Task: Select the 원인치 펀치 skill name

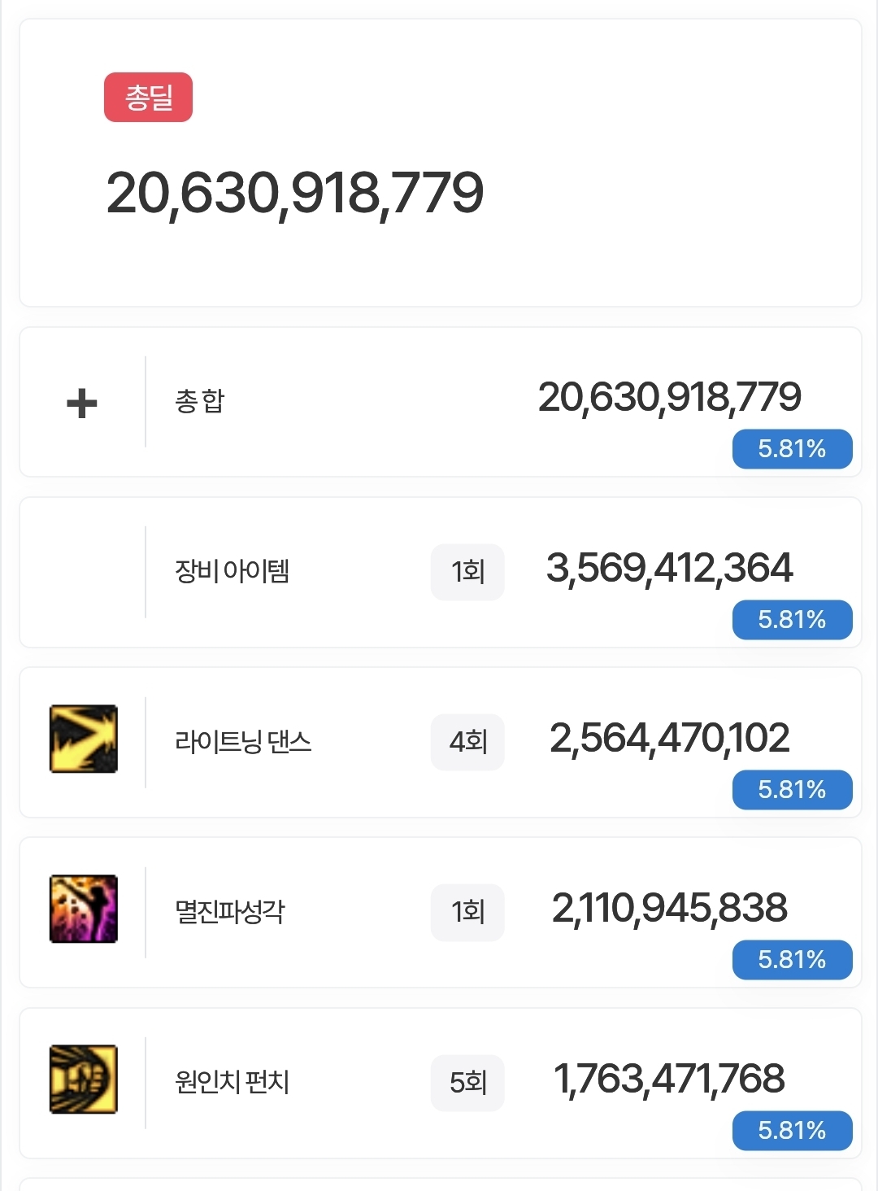Action: 233,1082
